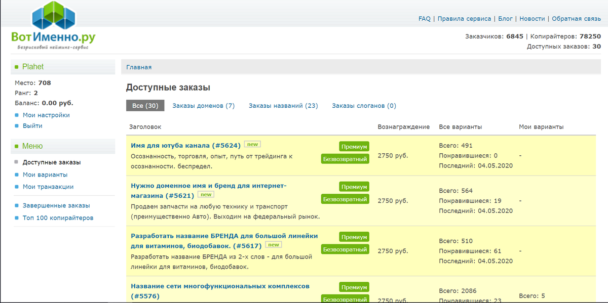Open order Имя для ютуба канала (#5624)
Screen dimensions: 608x303
(185, 146)
